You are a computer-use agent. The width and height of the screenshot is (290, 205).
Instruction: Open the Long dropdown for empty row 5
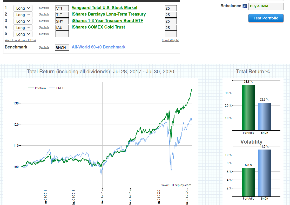pos(23,34)
